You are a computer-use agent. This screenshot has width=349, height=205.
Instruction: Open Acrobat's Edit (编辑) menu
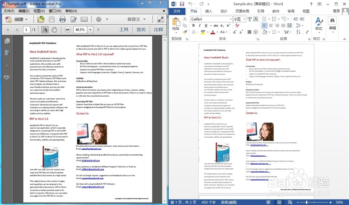[24, 11]
